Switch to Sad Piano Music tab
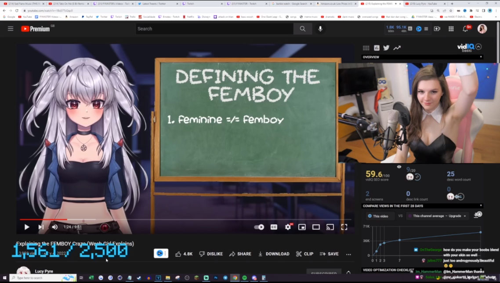 (24, 4)
